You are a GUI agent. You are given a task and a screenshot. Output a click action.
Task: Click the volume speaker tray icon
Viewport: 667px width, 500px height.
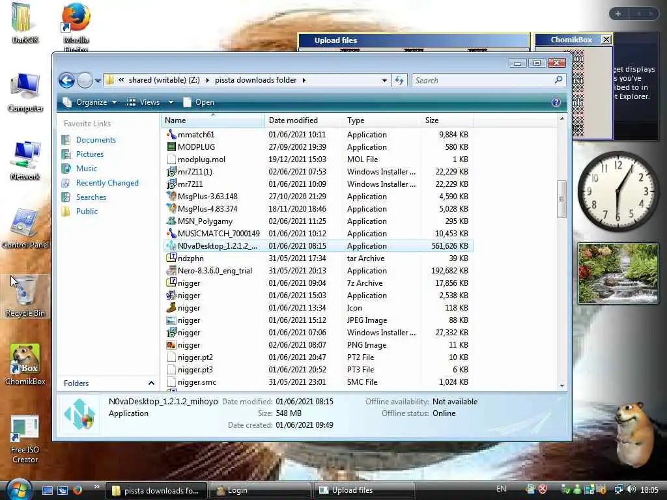tap(631, 490)
